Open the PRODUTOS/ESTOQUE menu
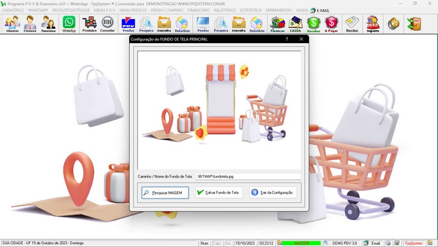Screen dimensions: 438x247 click(71, 10)
